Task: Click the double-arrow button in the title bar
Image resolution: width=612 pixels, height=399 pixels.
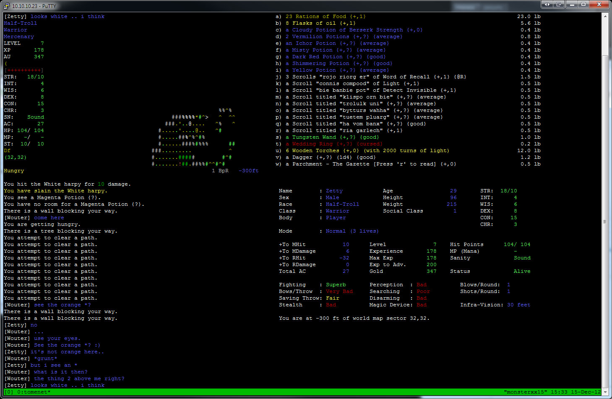Action: click(x=547, y=5)
